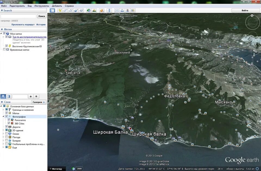Toggle the Метки layer checkbox

click(7, 113)
